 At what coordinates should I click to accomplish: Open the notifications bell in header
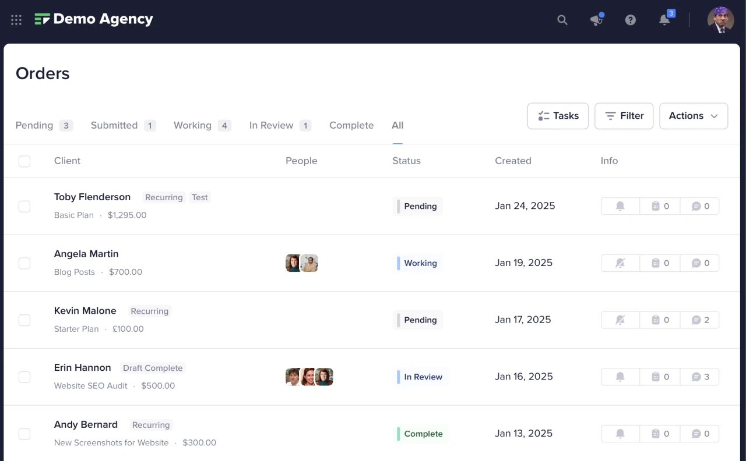pyautogui.click(x=664, y=20)
